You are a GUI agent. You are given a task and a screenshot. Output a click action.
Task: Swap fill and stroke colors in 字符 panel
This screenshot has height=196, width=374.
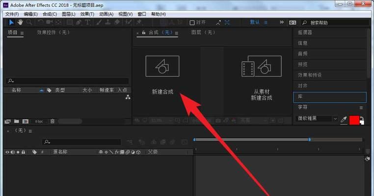pos(362,118)
